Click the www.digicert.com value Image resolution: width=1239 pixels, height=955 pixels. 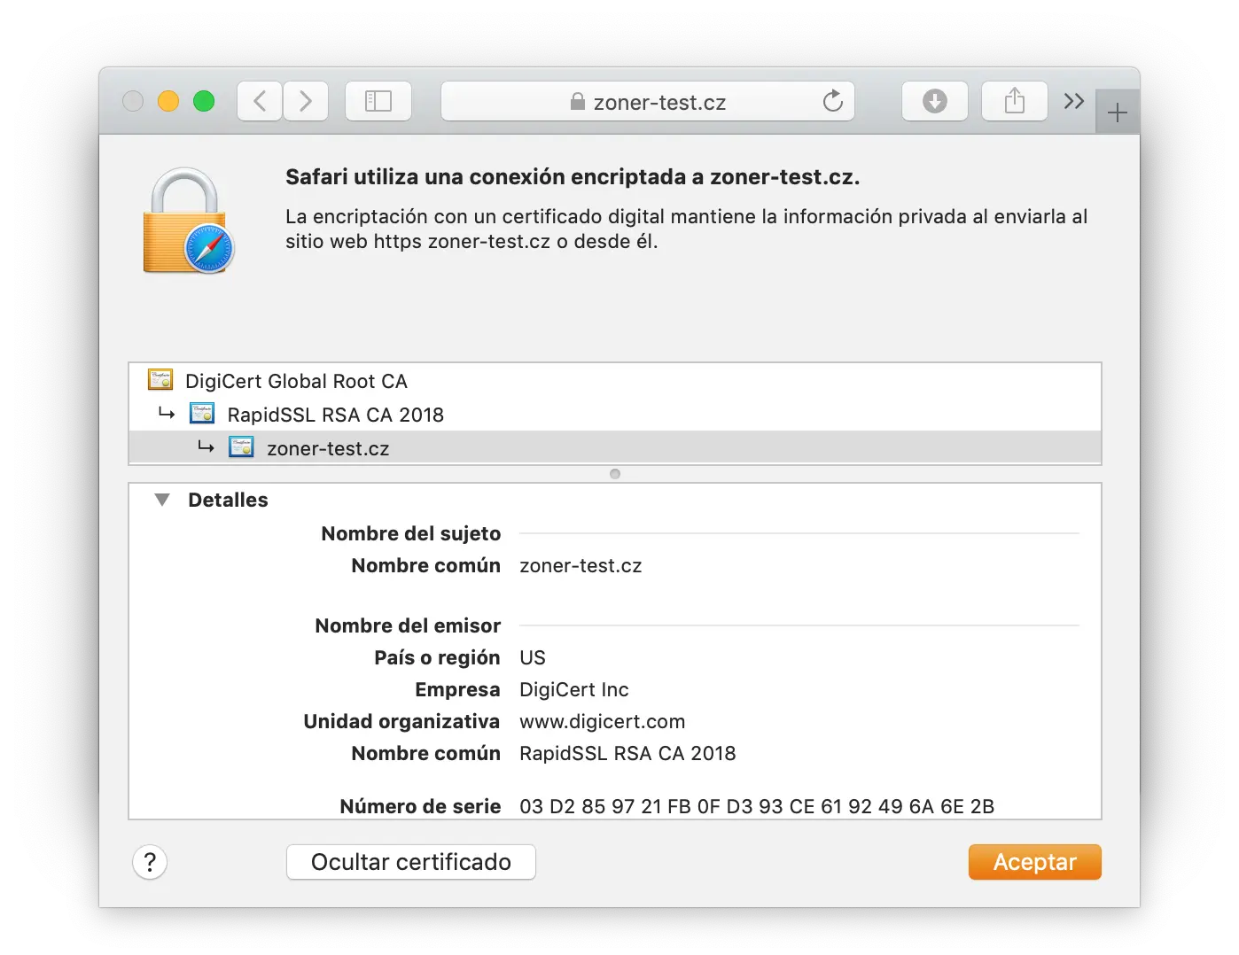point(603,722)
